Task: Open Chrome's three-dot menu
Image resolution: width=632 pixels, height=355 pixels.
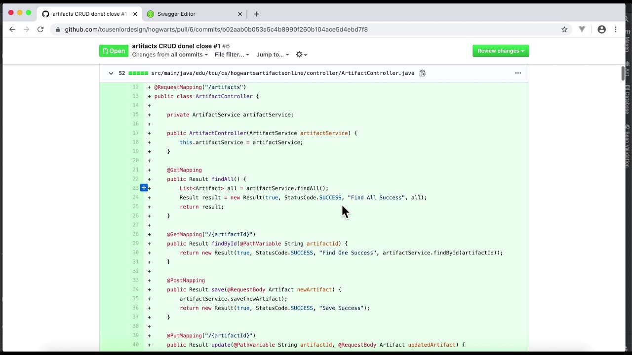Action: [616, 30]
